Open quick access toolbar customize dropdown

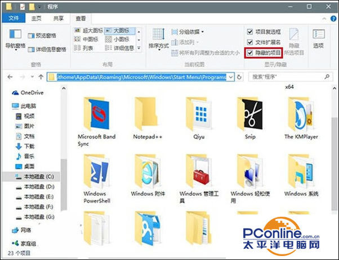coord(39,7)
